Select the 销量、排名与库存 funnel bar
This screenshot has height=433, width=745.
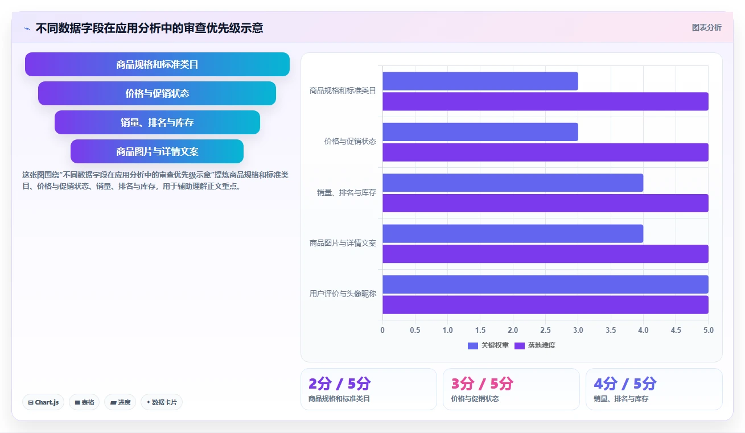tap(157, 122)
